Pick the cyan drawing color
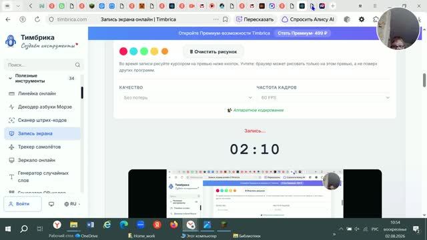This screenshot has height=240, width=427. point(133,51)
